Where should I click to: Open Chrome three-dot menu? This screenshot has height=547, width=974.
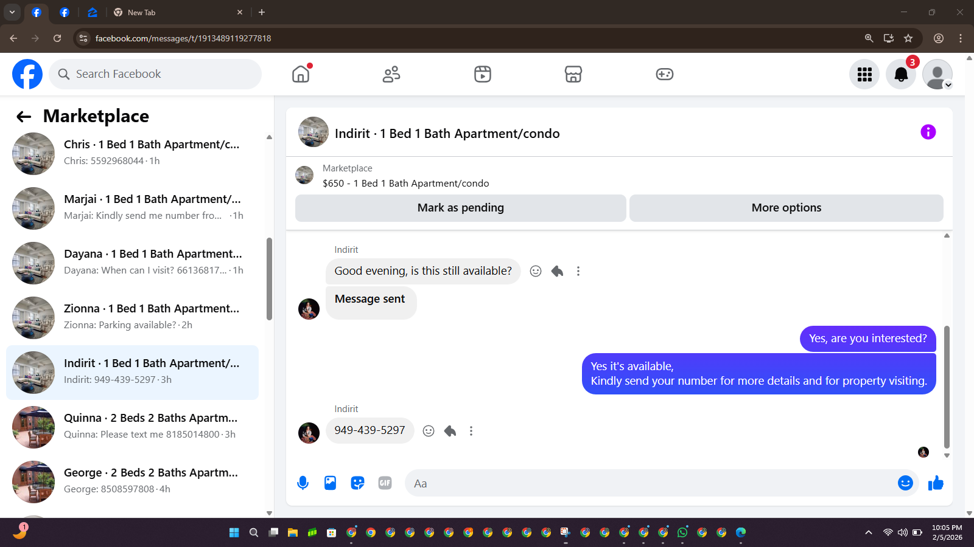click(x=961, y=38)
